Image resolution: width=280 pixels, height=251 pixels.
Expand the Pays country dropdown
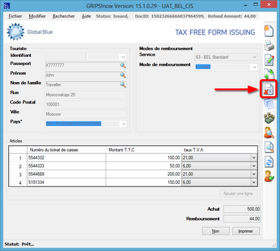pyautogui.click(x=124, y=124)
